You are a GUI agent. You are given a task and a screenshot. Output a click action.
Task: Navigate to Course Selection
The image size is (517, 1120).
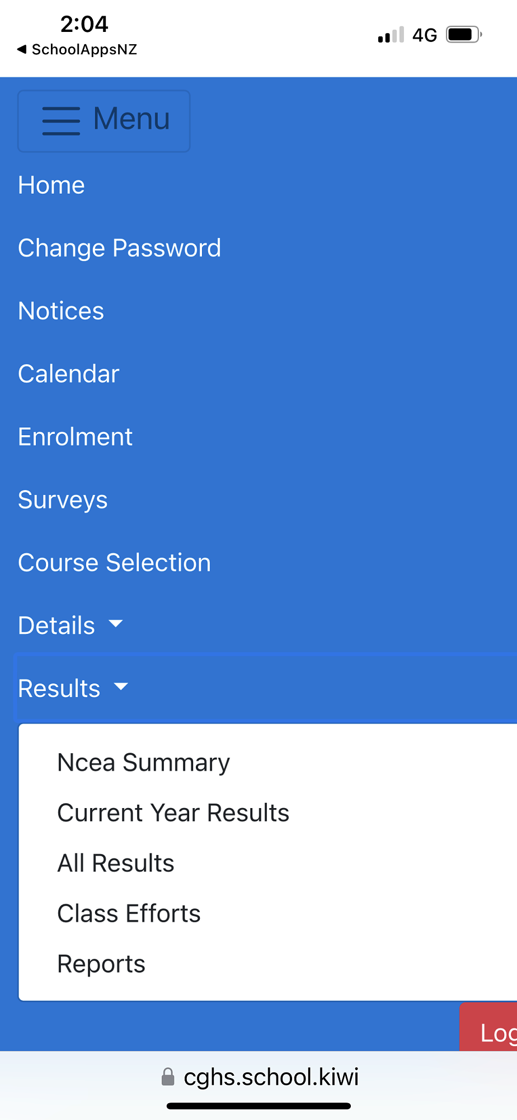point(114,563)
